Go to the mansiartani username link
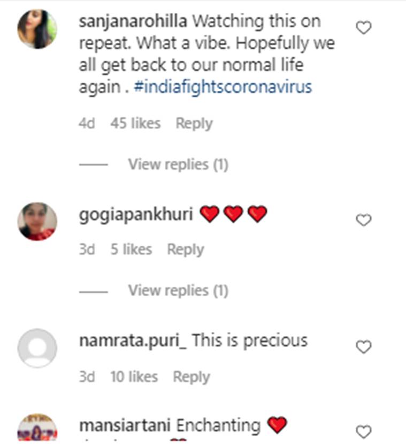Image resolution: width=406 pixels, height=444 pixels. 125,426
